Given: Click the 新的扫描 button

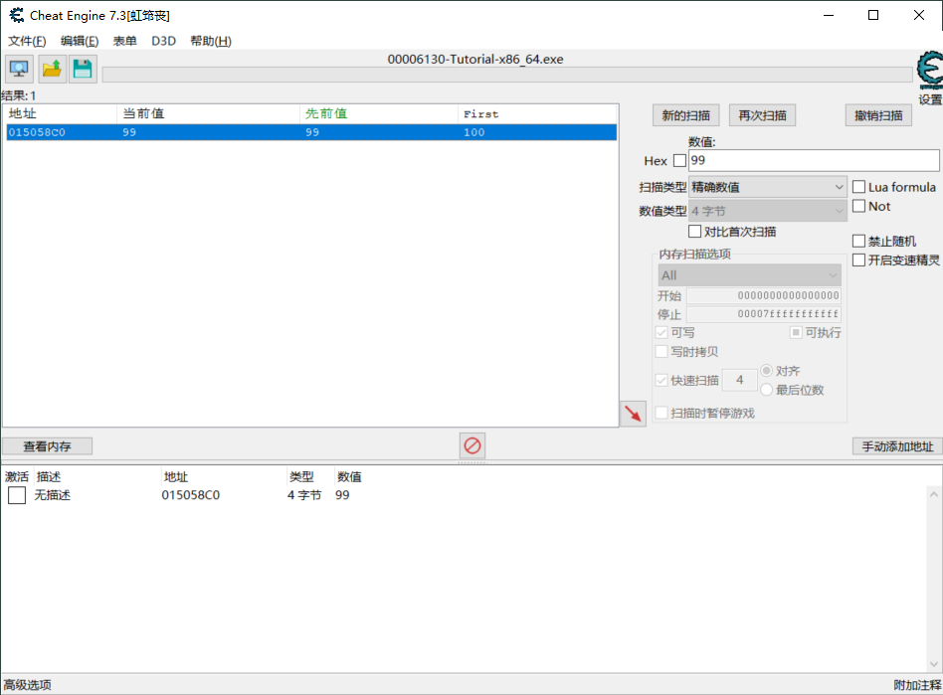Looking at the screenshot, I should [685, 115].
